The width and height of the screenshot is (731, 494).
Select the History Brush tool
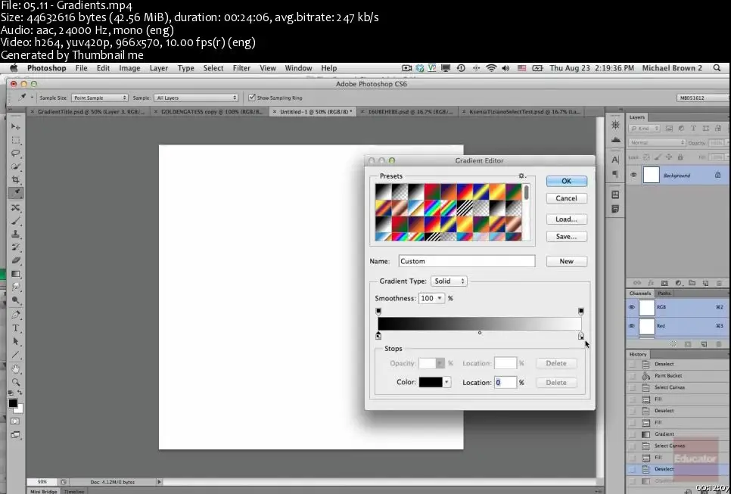click(15, 247)
